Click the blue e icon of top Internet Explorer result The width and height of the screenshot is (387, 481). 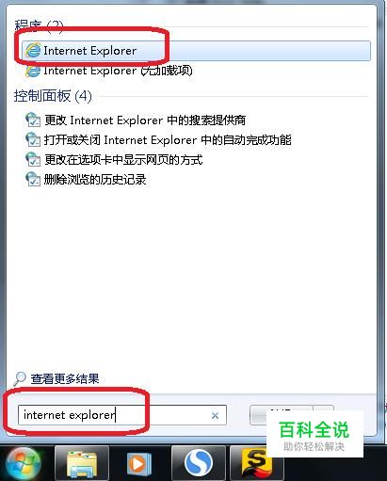(x=33, y=50)
